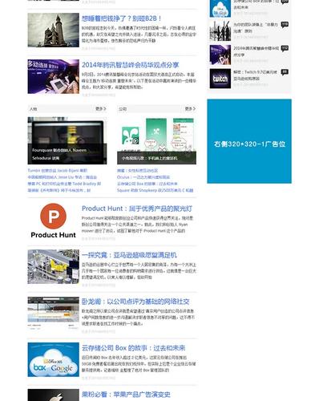Click the Product Hunt article summary text
Image resolution: width=319 pixels, height=401 pixels.
(x=137, y=225)
